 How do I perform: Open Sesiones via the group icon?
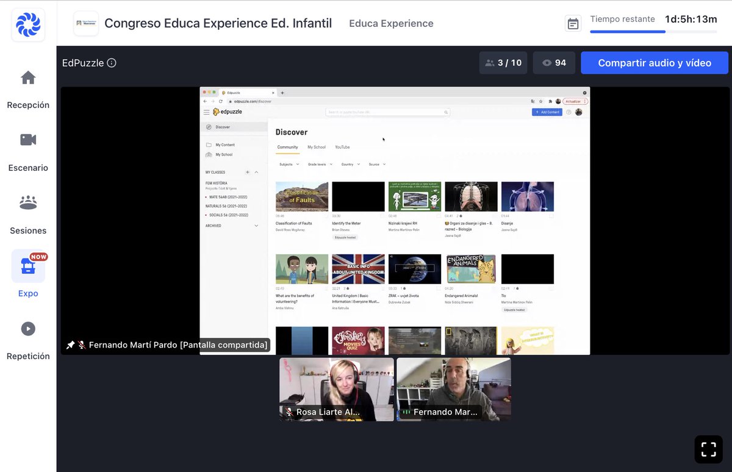(x=28, y=202)
